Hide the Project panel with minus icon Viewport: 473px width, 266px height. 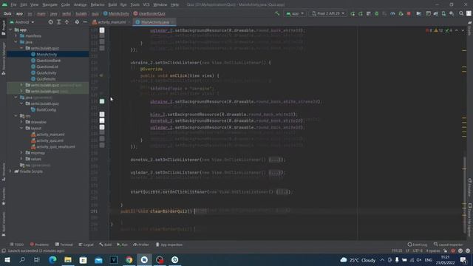click(x=85, y=22)
